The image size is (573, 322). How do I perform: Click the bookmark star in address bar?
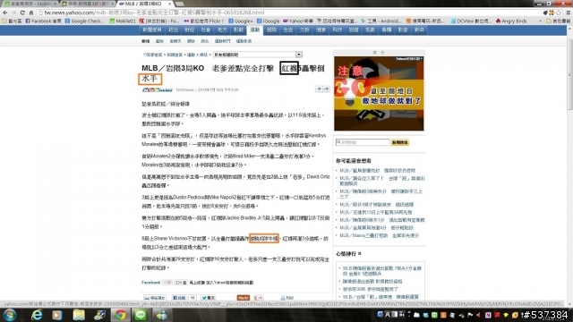(559, 13)
